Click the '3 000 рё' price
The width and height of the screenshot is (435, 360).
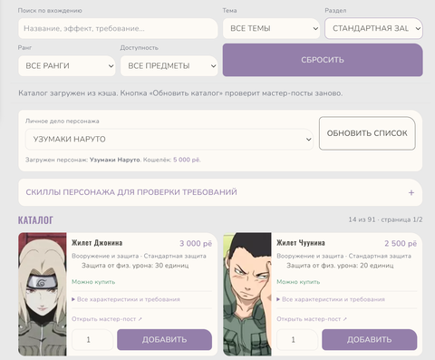click(196, 243)
